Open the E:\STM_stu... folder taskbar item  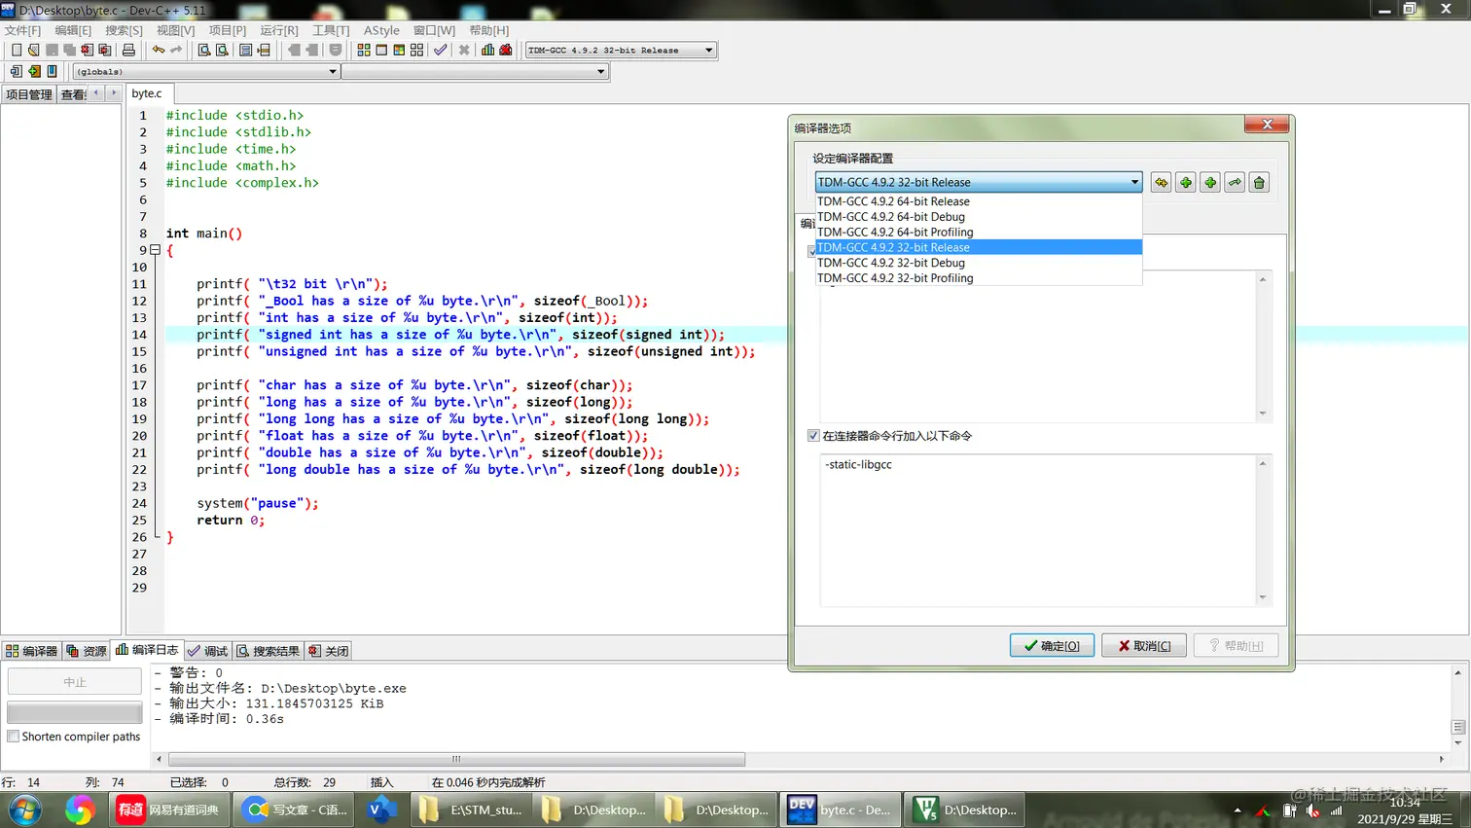472,810
